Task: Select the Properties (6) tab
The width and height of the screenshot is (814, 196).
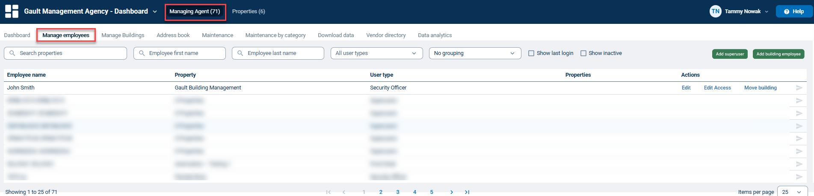Action: (x=249, y=12)
